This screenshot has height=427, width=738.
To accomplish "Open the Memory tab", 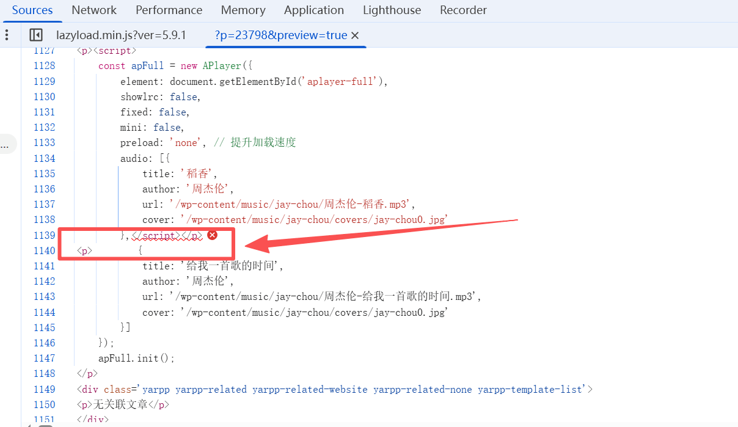I will (x=243, y=10).
